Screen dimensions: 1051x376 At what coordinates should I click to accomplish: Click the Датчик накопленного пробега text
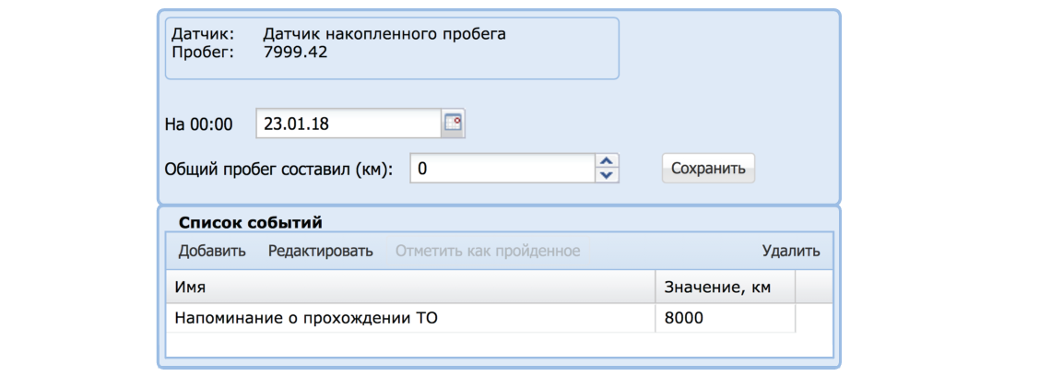(x=384, y=34)
